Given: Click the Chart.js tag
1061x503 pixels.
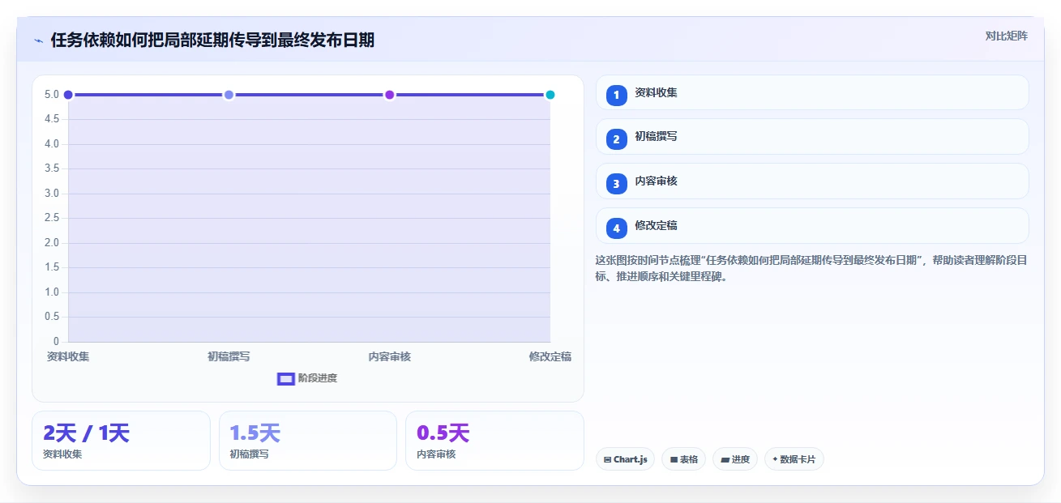Looking at the screenshot, I should coord(625,459).
